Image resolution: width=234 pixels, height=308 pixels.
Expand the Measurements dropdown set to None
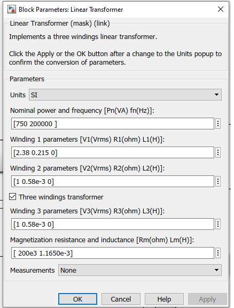[140, 270]
